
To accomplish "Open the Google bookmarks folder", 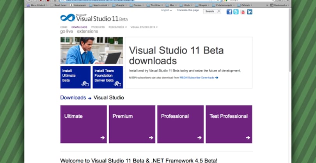I will [x=120, y=5].
